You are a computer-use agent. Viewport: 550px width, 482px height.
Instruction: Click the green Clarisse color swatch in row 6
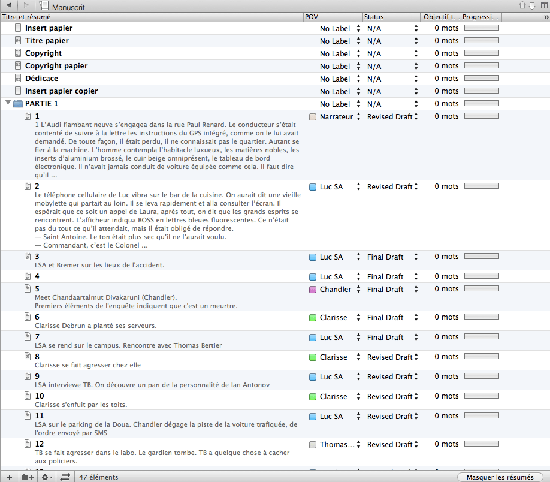pyautogui.click(x=313, y=318)
